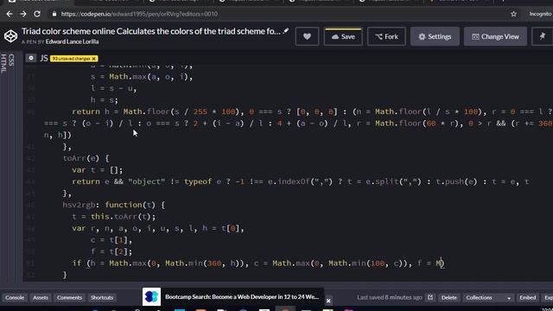The width and height of the screenshot is (553, 311).
Task: Open the Bootcamp Search ad link text
Action: pyautogui.click(x=242, y=297)
